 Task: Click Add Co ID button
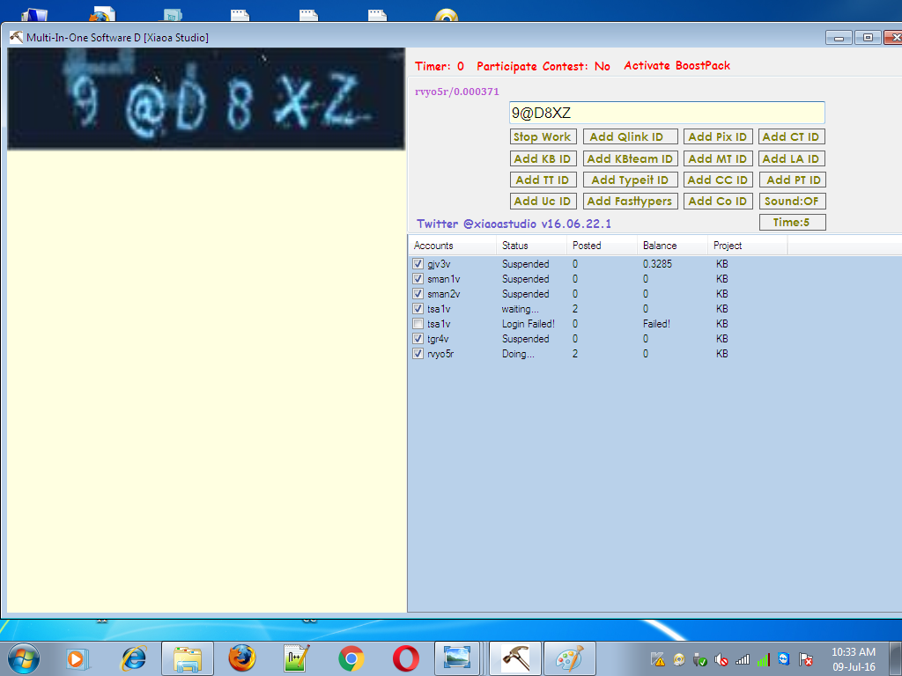[x=718, y=202]
